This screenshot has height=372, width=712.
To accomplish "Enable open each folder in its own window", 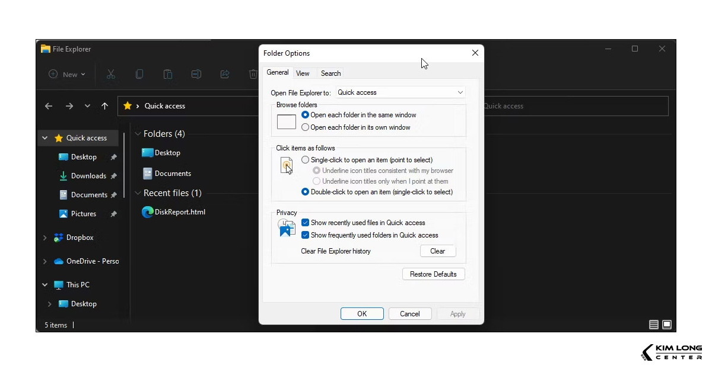I will (x=306, y=127).
